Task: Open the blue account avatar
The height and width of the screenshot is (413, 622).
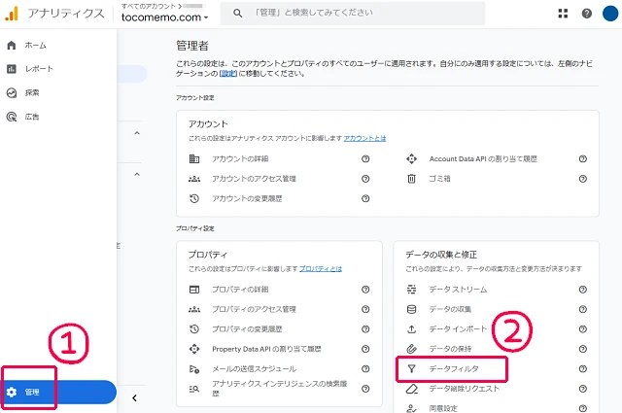Action: point(610,14)
